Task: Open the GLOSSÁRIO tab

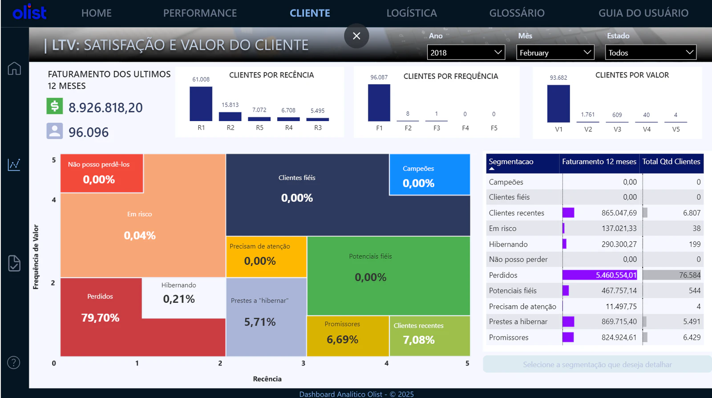Action: [517, 13]
